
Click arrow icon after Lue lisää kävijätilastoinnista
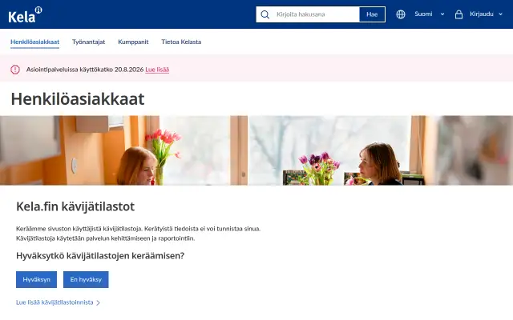pos(98,303)
